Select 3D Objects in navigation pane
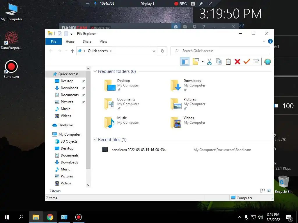The width and height of the screenshot is (298, 223). [x=66, y=141]
